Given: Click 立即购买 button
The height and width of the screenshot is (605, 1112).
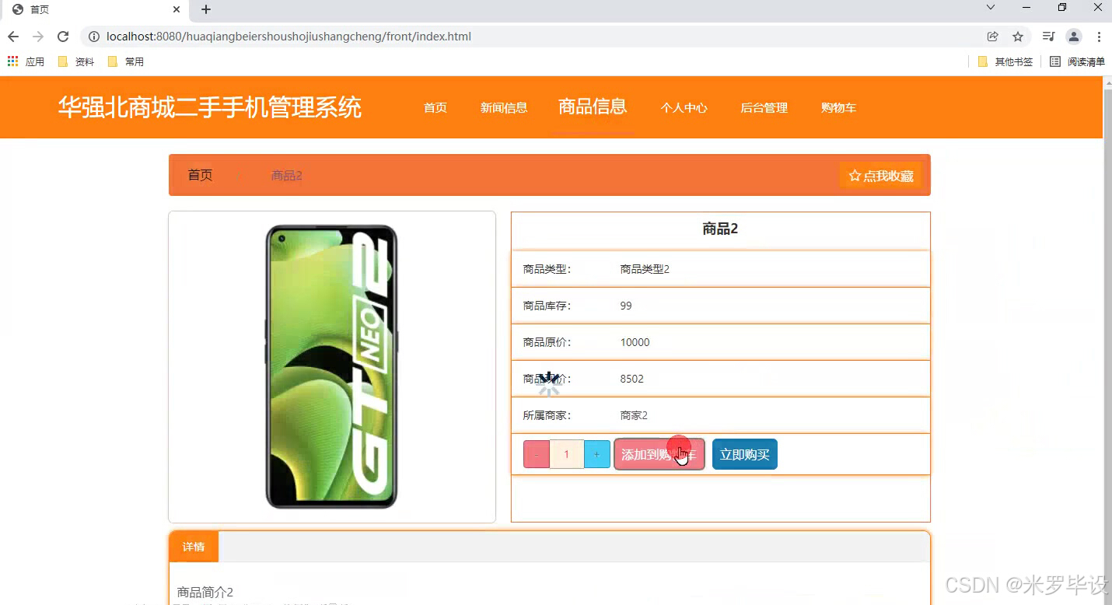Looking at the screenshot, I should coord(745,454).
